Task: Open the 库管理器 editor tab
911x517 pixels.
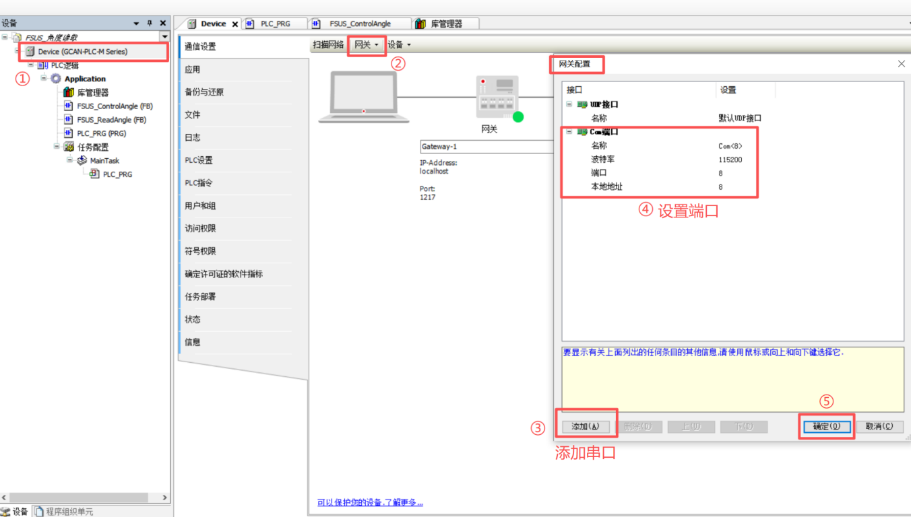Action: (x=446, y=24)
